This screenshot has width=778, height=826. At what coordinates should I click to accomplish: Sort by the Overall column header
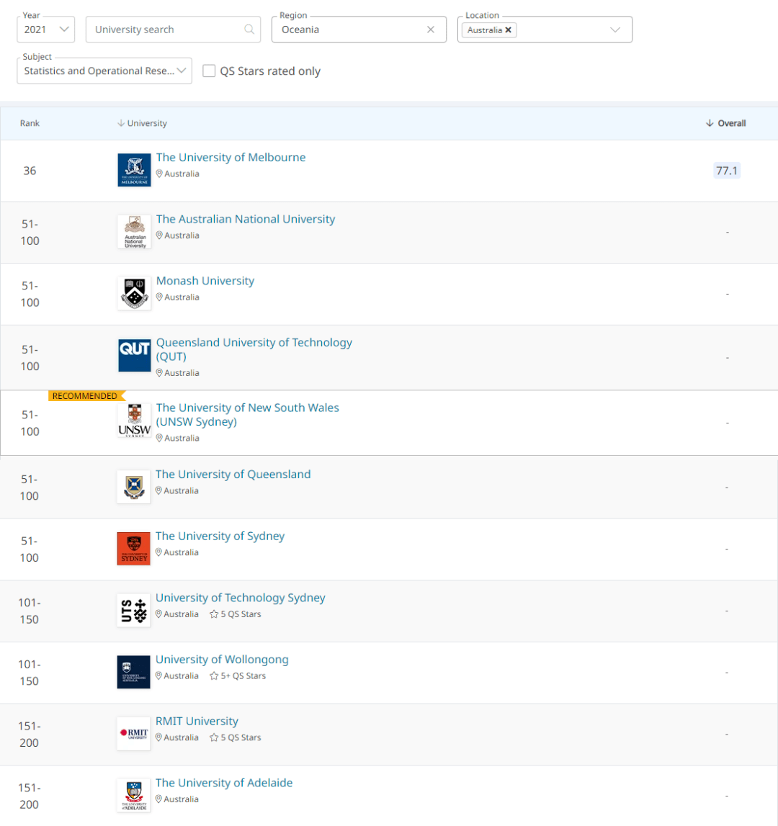pyautogui.click(x=726, y=123)
